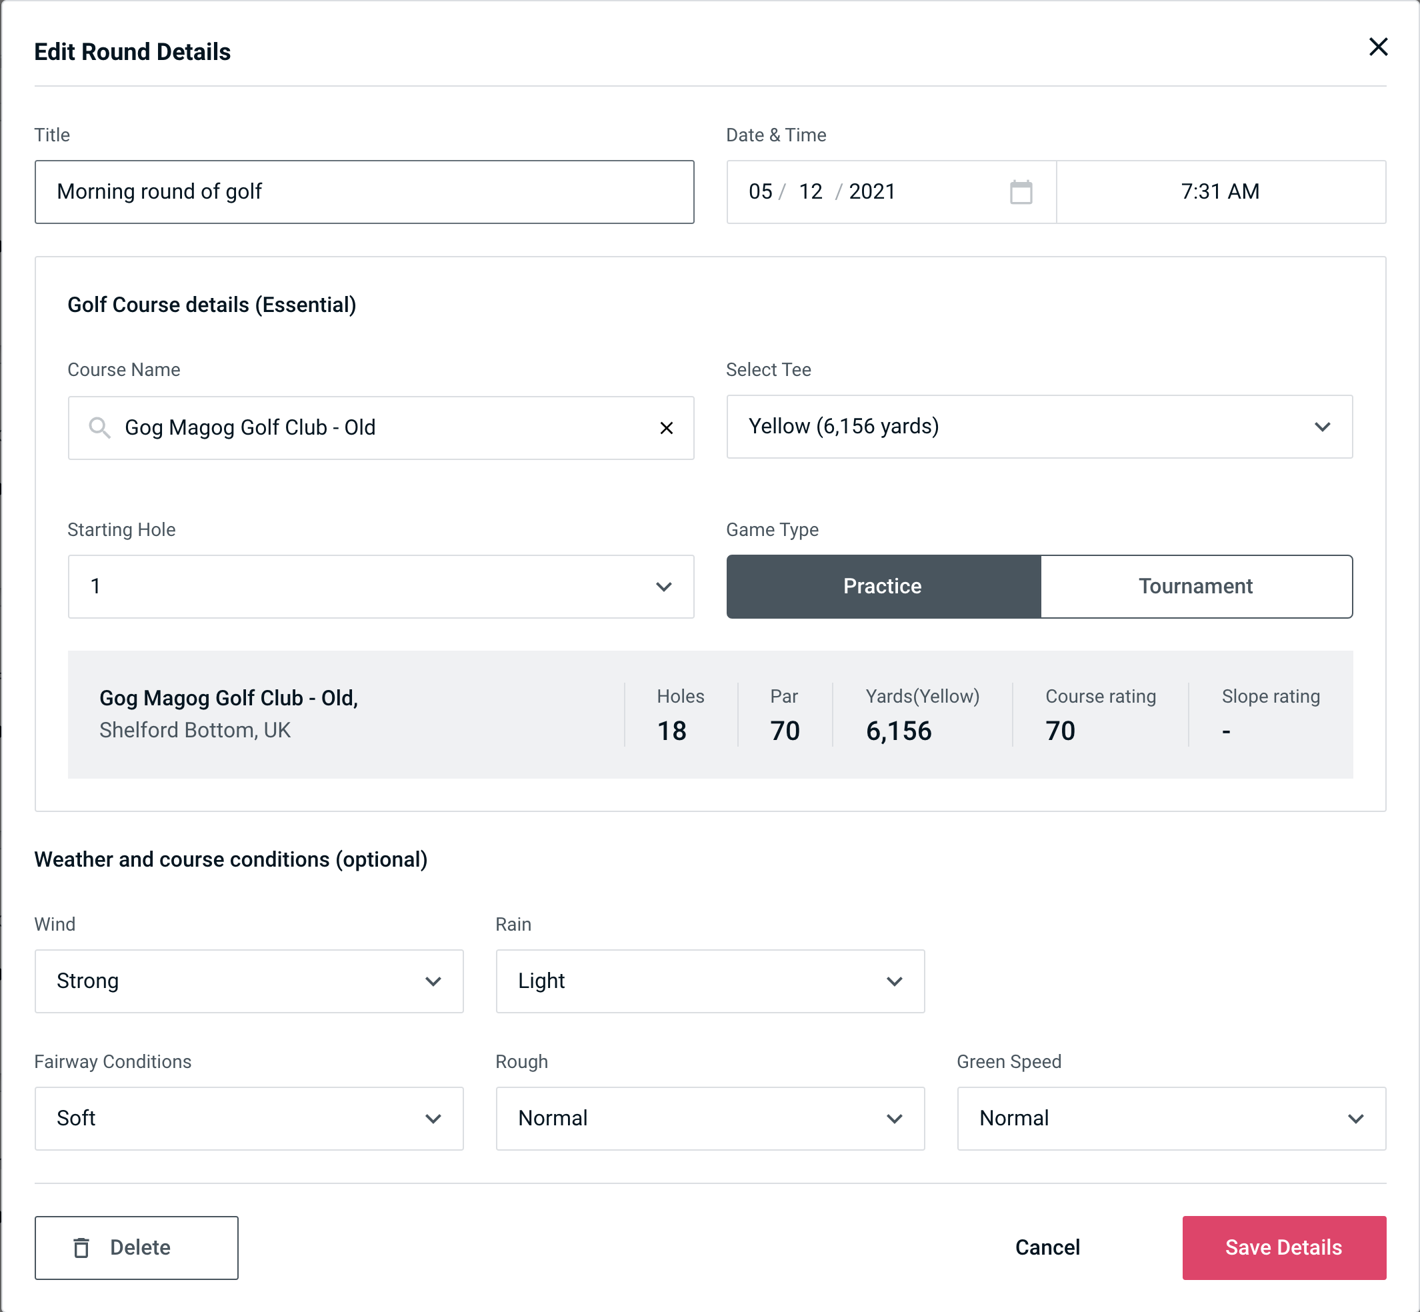Click Save Details button

(1284, 1247)
